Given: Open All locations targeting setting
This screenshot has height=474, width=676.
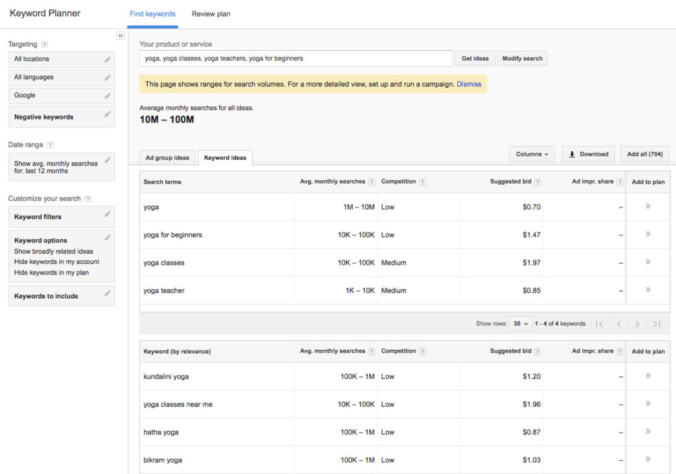Looking at the screenshot, I should click(61, 59).
